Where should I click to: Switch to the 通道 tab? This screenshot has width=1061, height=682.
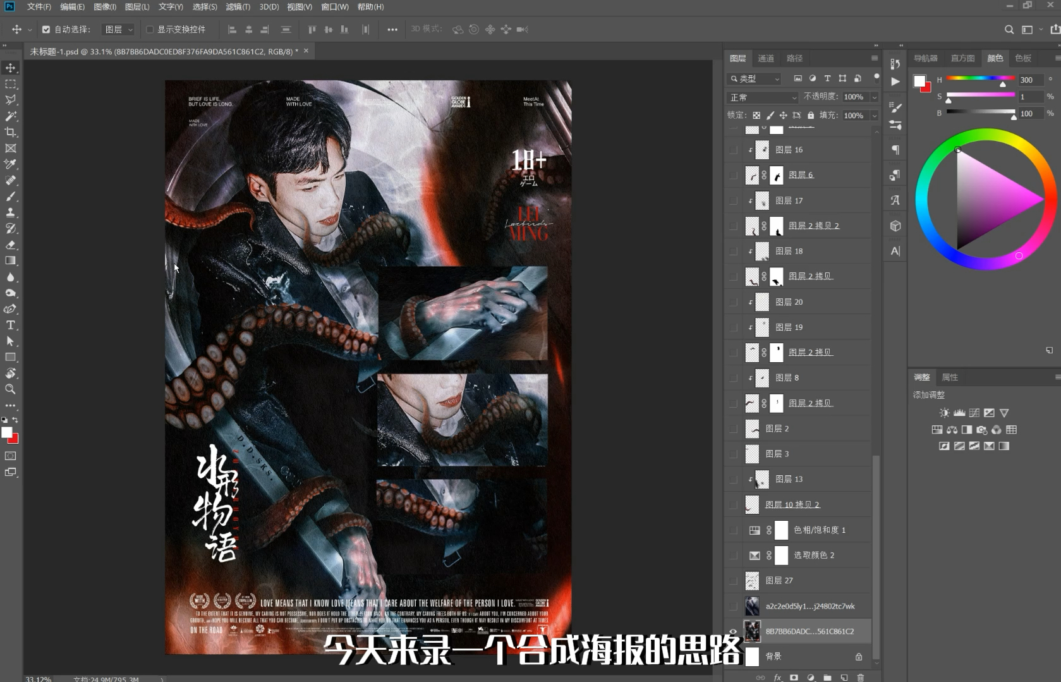point(766,58)
